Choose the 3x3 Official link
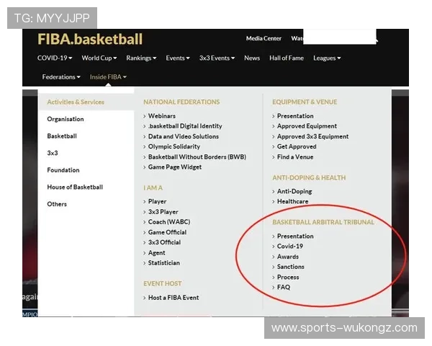This screenshot has width=432, height=346. (x=164, y=242)
